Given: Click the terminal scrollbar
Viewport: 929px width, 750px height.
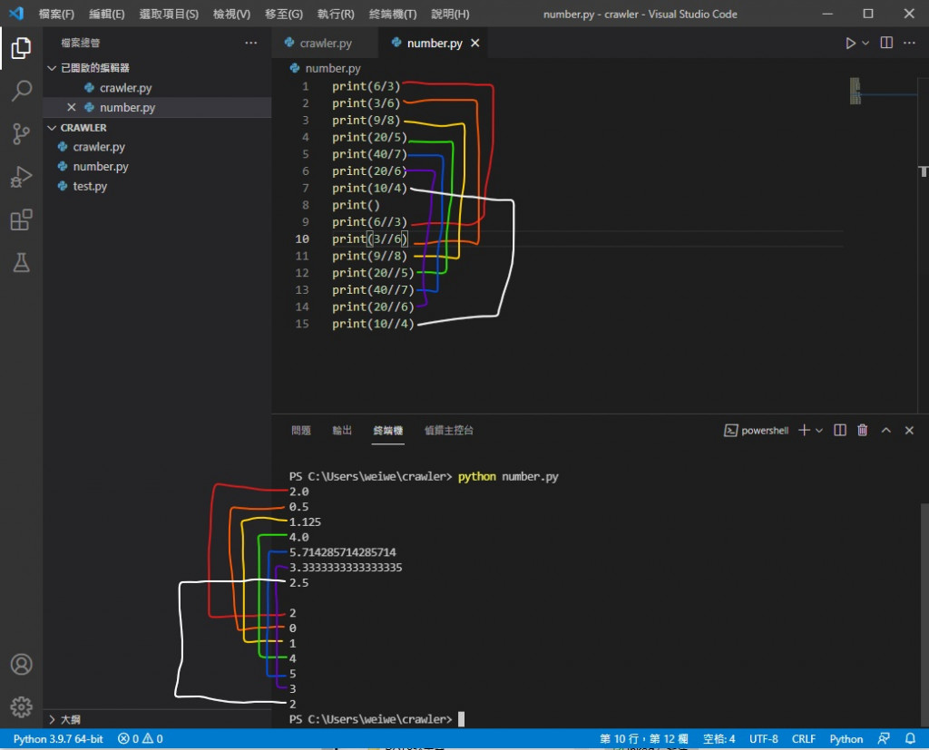Looking at the screenshot, I should 924,613.
